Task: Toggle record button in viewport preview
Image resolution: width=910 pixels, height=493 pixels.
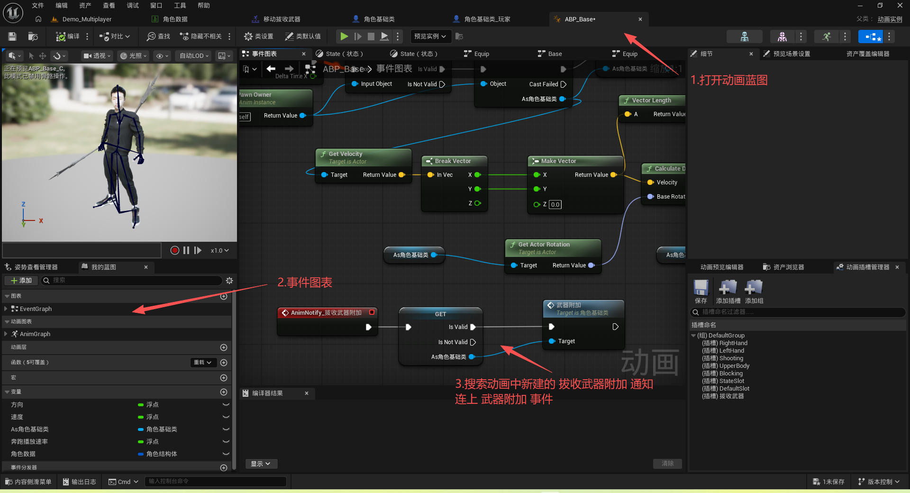Action: 174,250
